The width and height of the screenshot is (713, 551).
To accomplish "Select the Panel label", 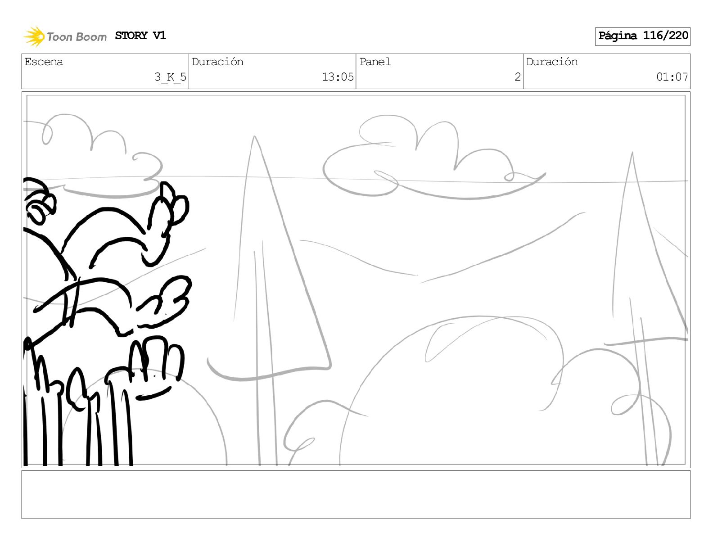I will tap(375, 62).
